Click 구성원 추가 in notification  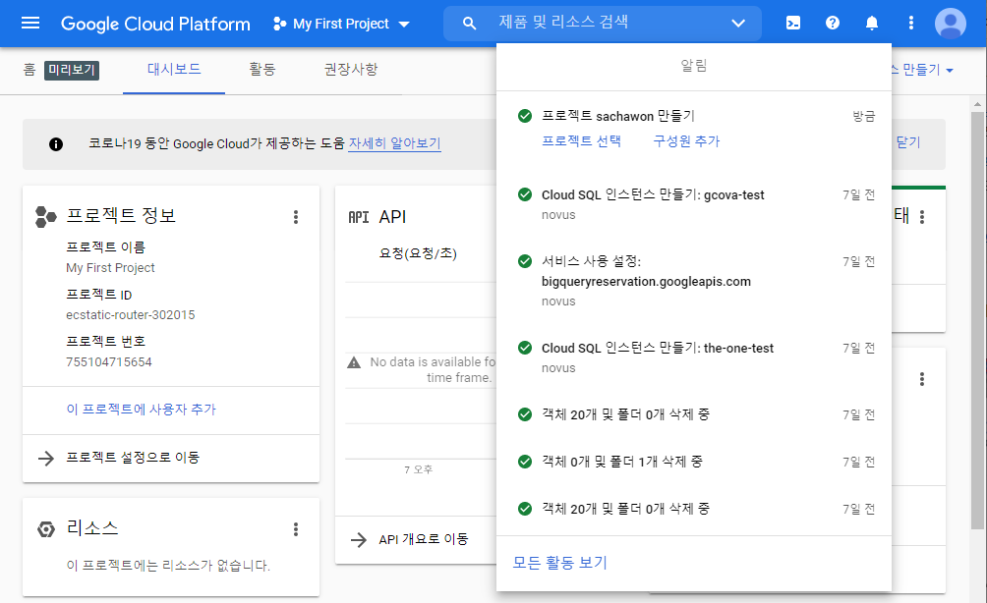point(686,140)
